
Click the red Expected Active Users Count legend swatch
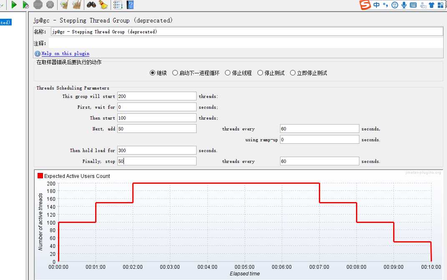click(x=40, y=176)
